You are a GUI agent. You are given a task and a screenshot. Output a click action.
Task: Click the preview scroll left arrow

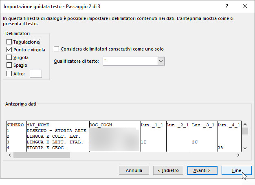pyautogui.click(x=10, y=155)
